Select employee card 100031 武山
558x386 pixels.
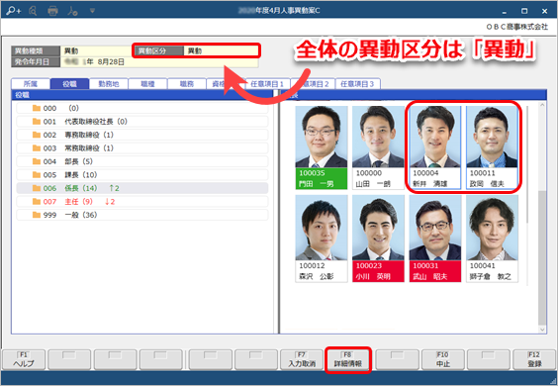[x=435, y=239]
